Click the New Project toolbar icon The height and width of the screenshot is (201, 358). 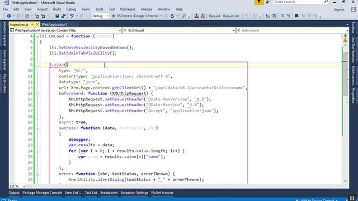[27, 16]
